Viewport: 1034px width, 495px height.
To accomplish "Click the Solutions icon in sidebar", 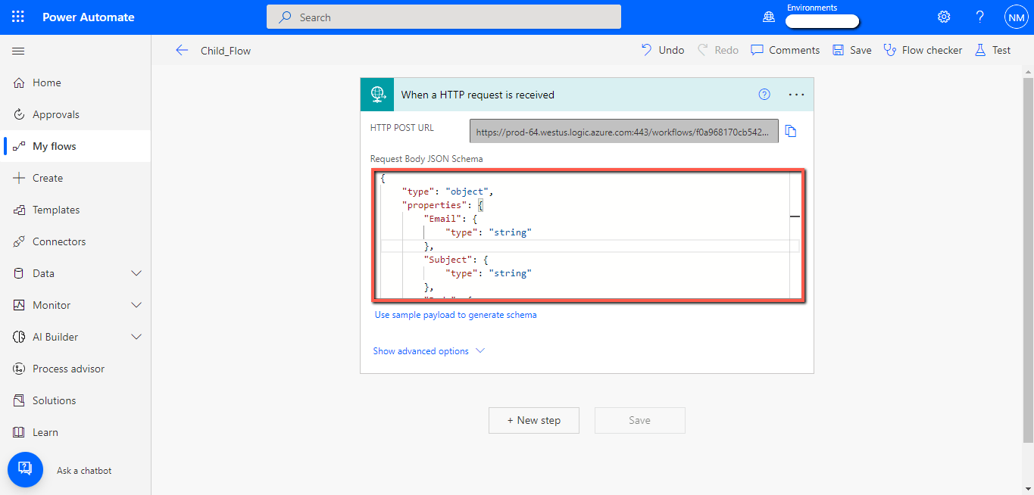I will pyautogui.click(x=20, y=400).
